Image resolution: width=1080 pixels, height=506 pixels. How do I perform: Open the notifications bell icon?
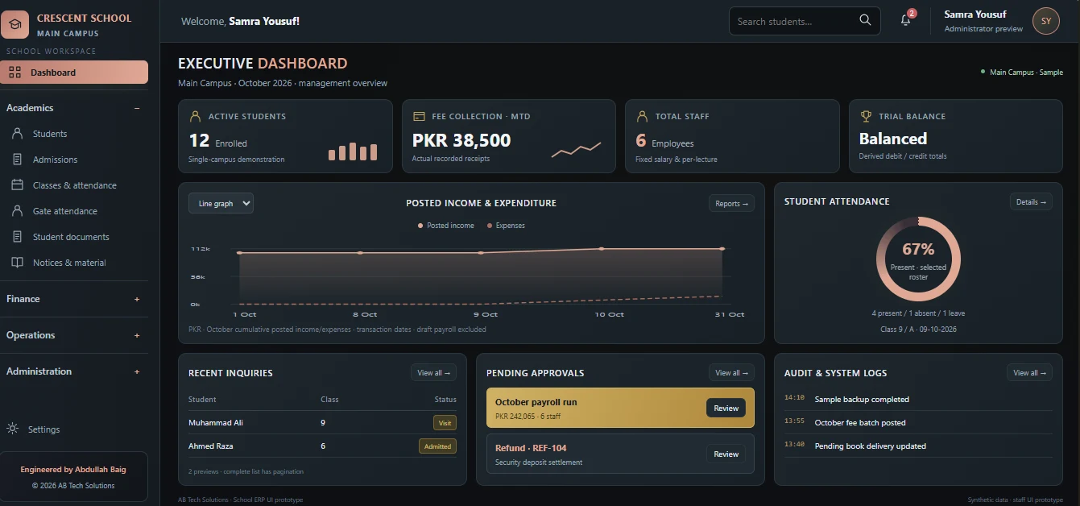pos(906,21)
